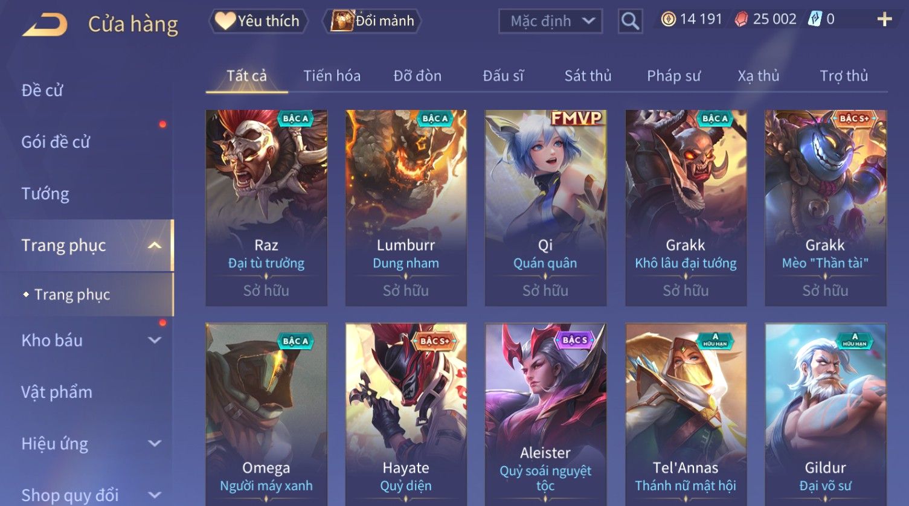Open the Aleister Quỷ soái nguyệt tộc card
Image resolution: width=909 pixels, height=506 pixels.
tap(545, 414)
